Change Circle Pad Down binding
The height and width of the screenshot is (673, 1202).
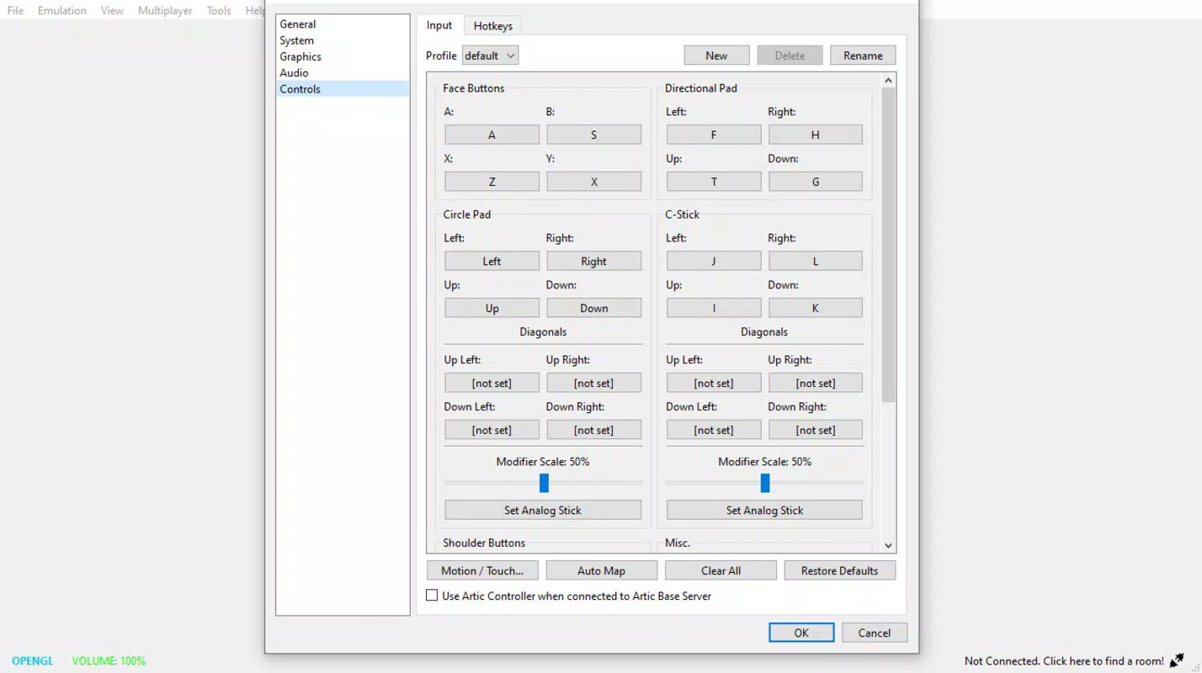[593, 308]
